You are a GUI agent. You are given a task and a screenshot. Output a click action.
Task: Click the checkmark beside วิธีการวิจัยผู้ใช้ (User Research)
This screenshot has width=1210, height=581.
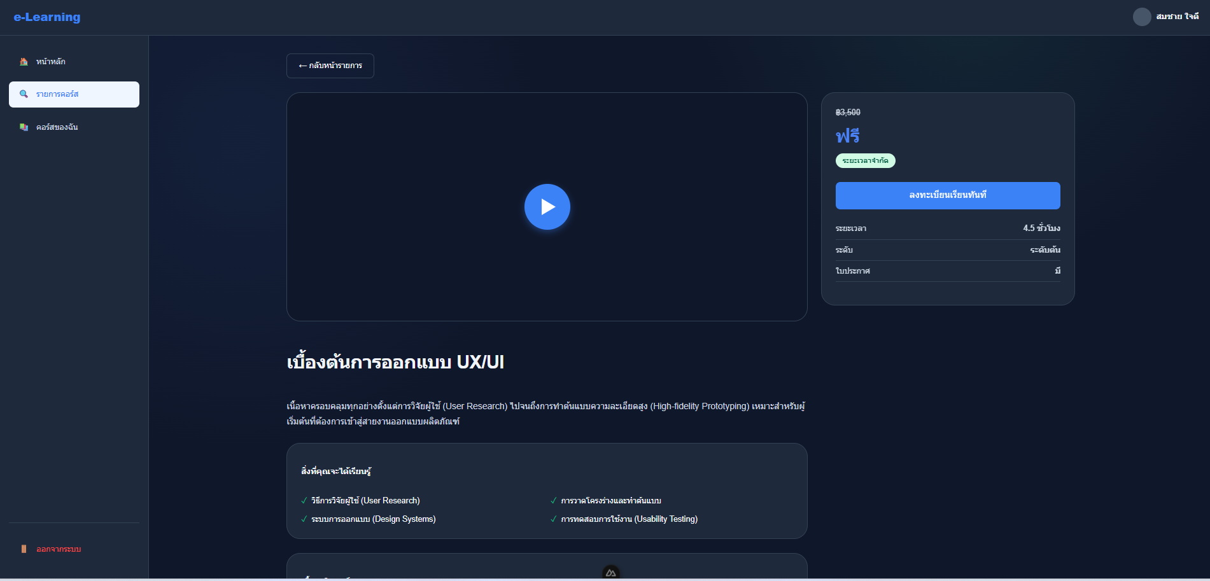pos(304,501)
